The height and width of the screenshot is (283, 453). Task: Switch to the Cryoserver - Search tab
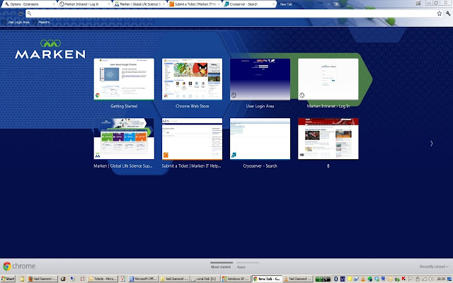pyautogui.click(x=250, y=4)
